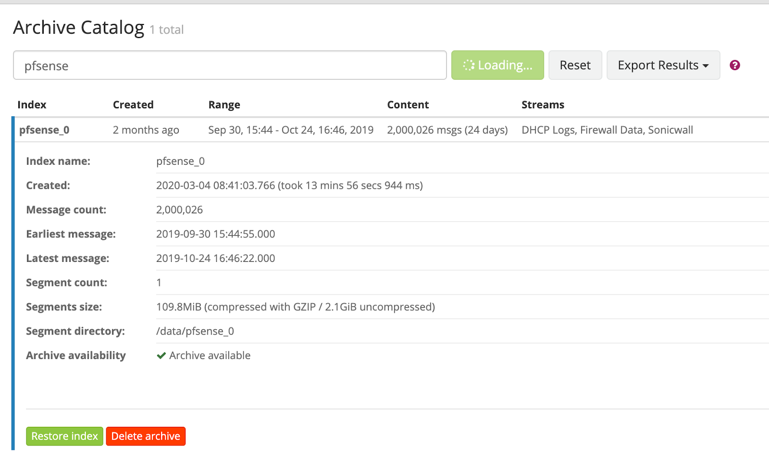Click the Loading search button

[497, 65]
